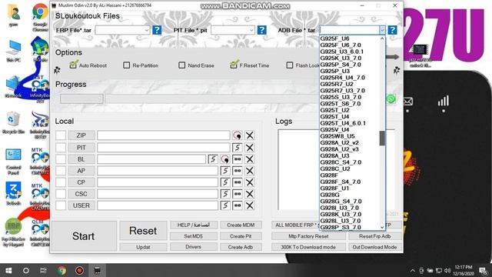
Task: Collapse the ADB File tar dropdown arrow
Action: point(382,30)
